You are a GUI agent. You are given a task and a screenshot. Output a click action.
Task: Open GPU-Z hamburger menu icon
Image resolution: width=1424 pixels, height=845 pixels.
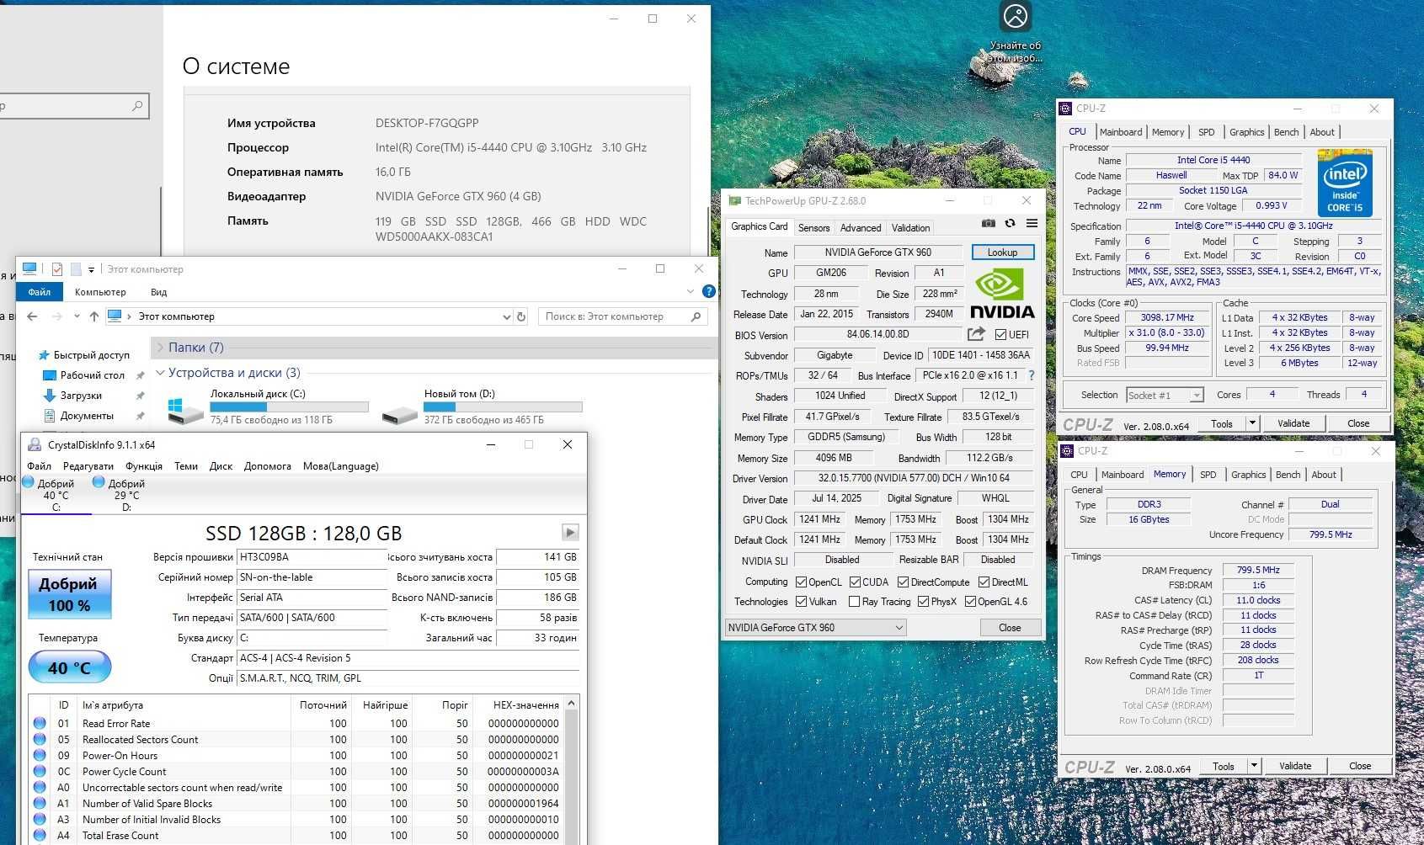[x=1032, y=223]
